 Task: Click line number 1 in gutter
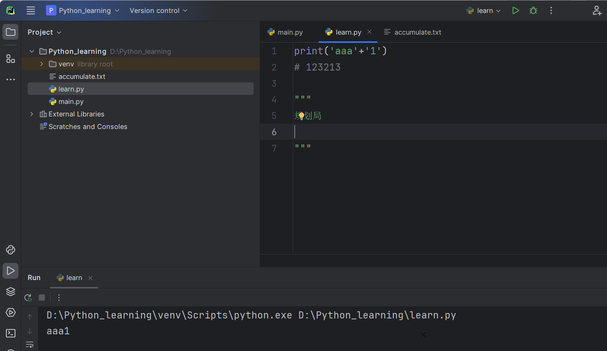click(274, 51)
